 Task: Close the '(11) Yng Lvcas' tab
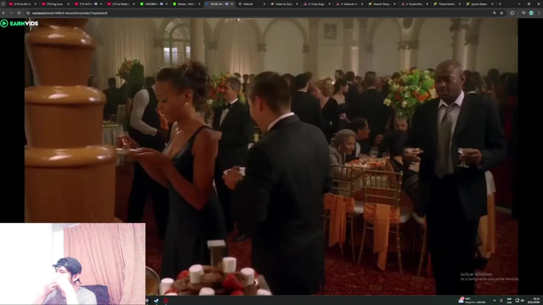(68, 4)
